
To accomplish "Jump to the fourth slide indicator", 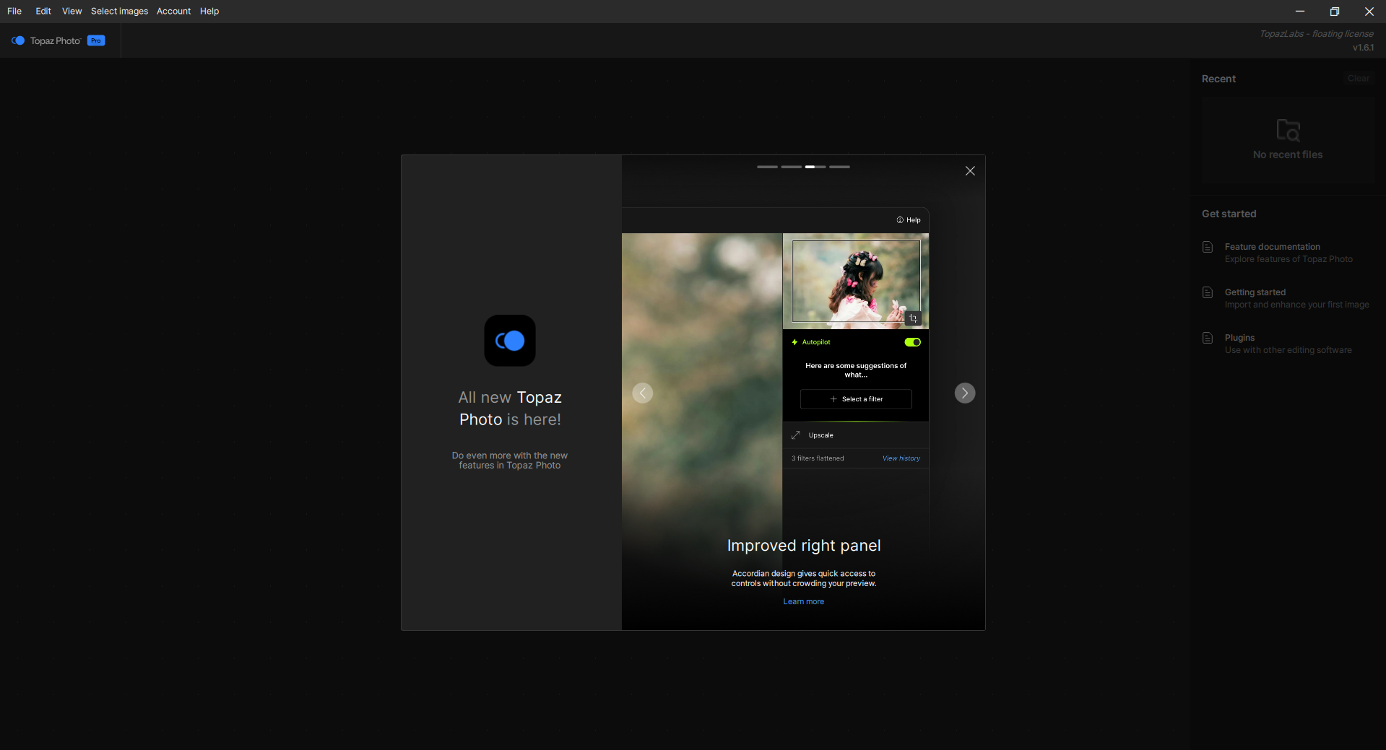I will tap(839, 167).
